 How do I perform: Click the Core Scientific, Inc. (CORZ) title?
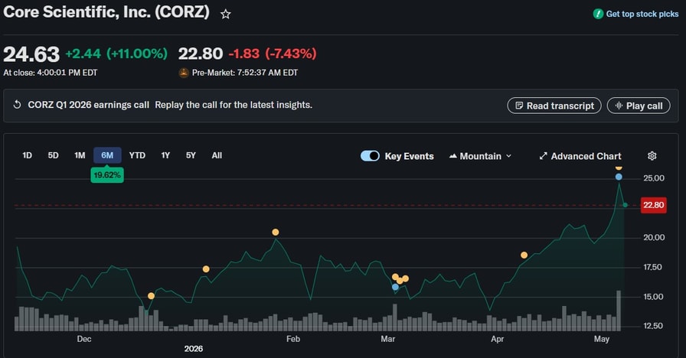(x=106, y=11)
